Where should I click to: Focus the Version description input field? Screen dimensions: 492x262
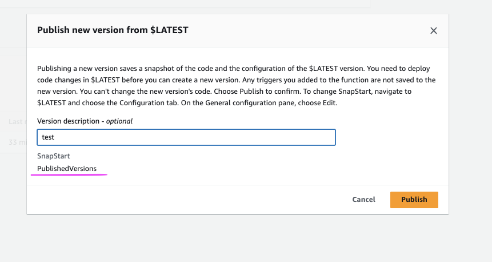point(186,137)
